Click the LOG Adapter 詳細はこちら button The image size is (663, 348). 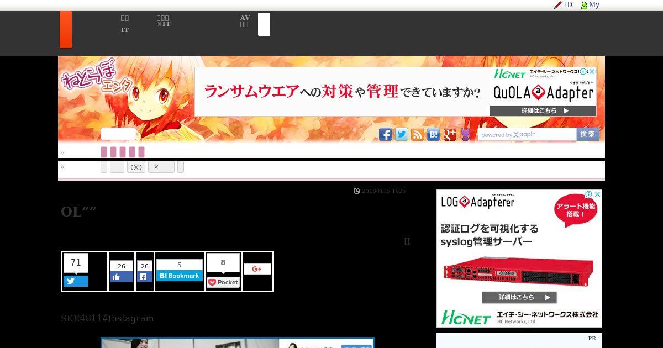pos(519,297)
